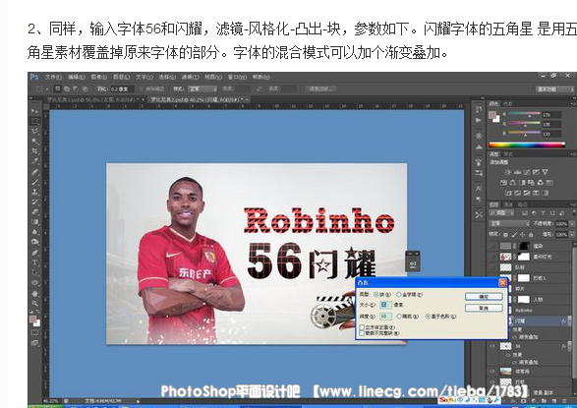Select the Brush tool
This screenshot has width=577, height=408.
coord(35,181)
